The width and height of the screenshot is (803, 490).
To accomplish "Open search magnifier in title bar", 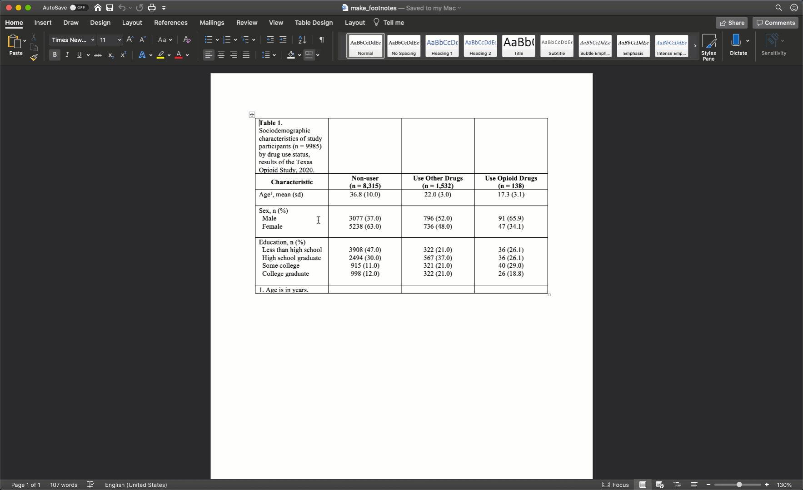I will [x=778, y=8].
